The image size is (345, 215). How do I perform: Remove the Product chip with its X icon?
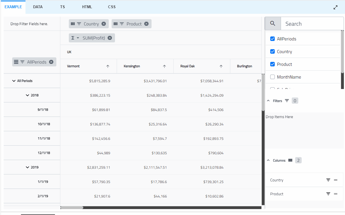pos(146,24)
